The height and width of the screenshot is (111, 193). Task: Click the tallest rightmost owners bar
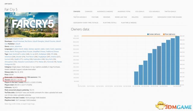click(x=177, y=61)
